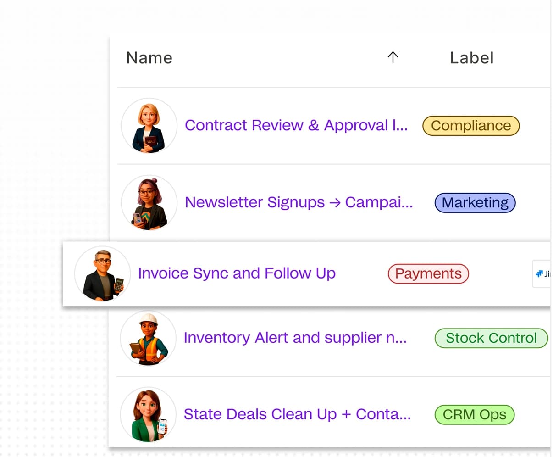Open State Deals Clean Up workflow

coord(297,414)
